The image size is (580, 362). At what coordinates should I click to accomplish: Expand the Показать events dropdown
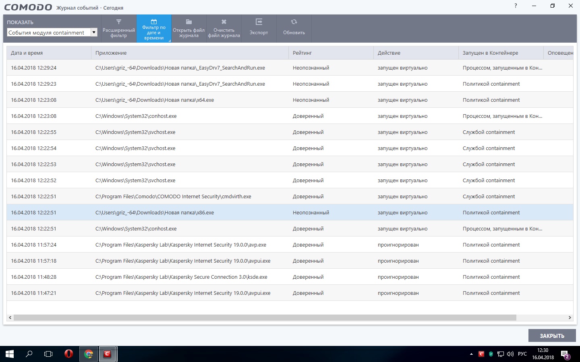[x=94, y=33]
